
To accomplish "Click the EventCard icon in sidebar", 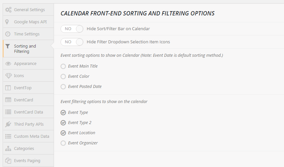I will [x=8, y=100].
